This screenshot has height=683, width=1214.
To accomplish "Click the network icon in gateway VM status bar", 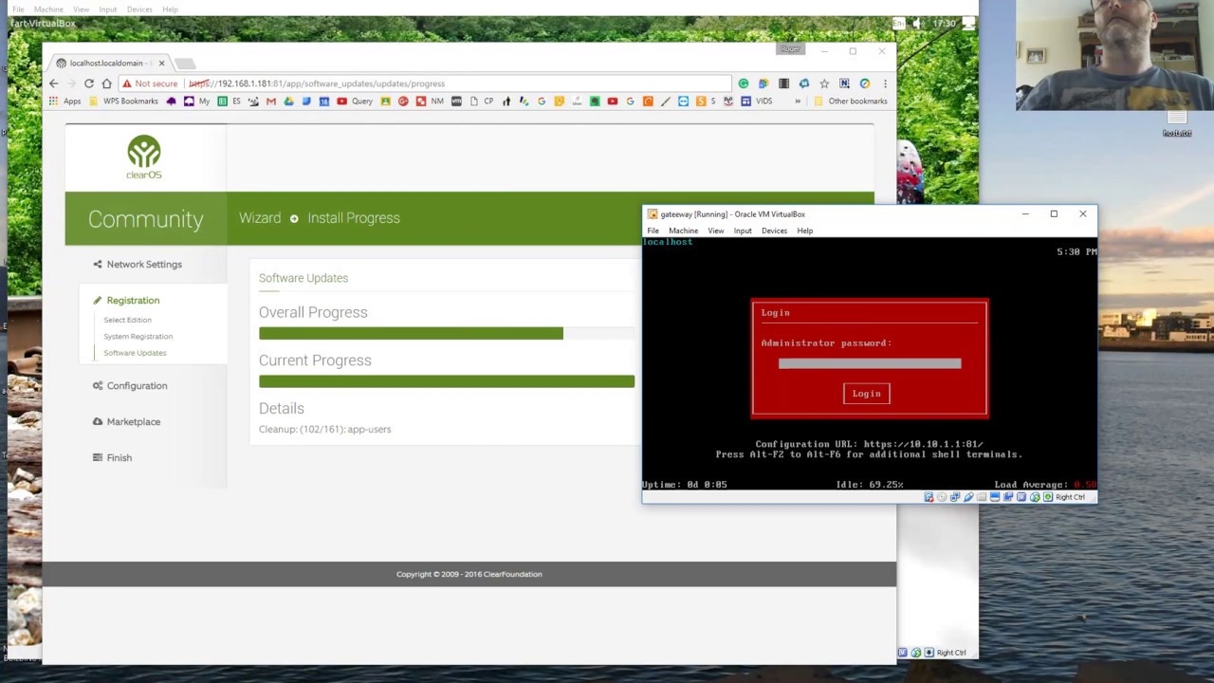I will pos(955,497).
